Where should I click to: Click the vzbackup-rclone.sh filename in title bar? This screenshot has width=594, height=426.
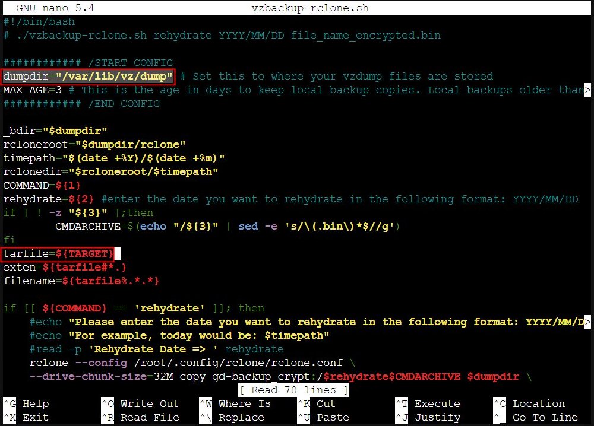coord(310,8)
